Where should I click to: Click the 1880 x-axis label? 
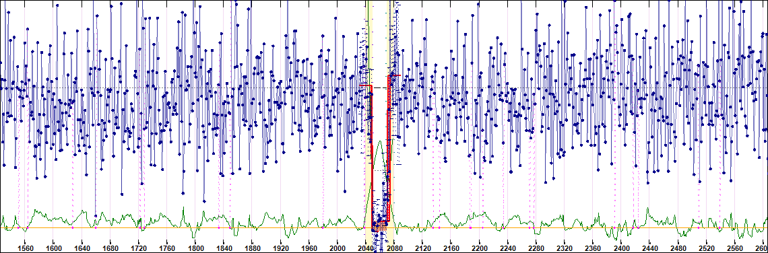point(252,248)
